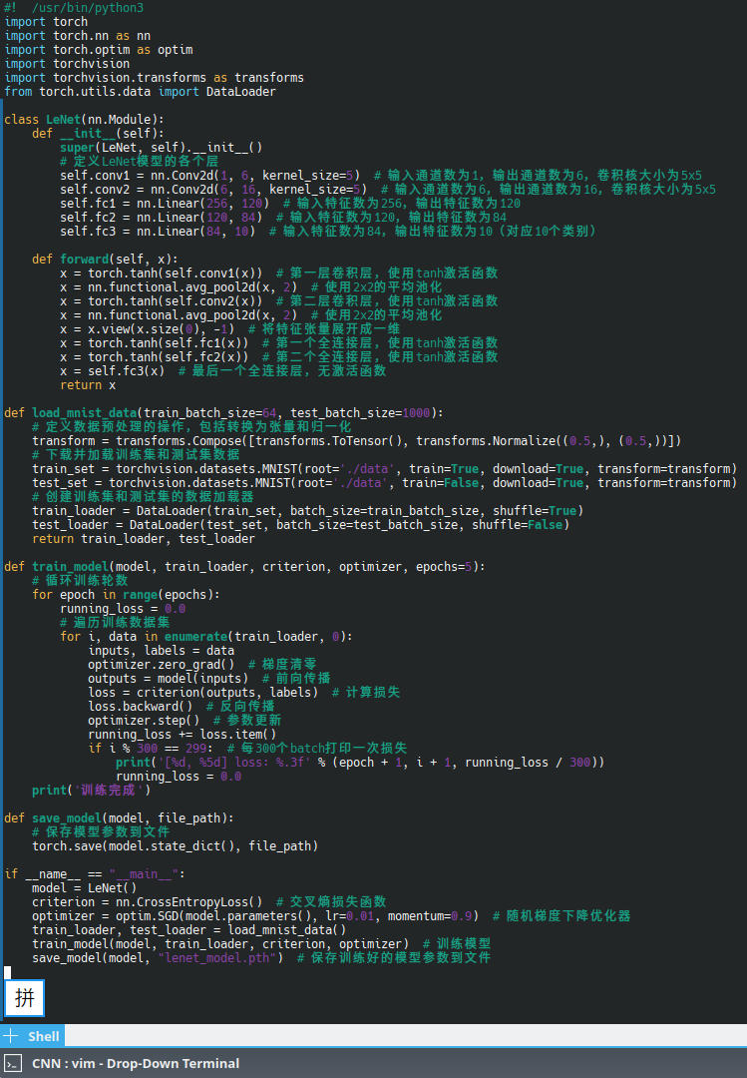The image size is (747, 1078).
Task: Click the 'def __init__(self):' line
Action: tap(99, 134)
